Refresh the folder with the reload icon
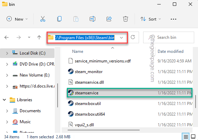This screenshot has width=198, height=140. pos(133,37)
